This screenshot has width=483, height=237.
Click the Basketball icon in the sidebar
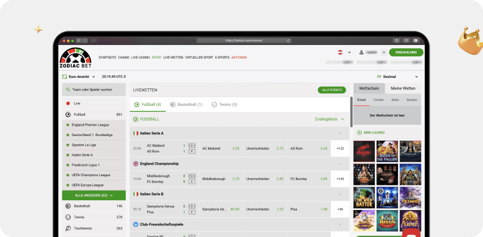click(68, 206)
